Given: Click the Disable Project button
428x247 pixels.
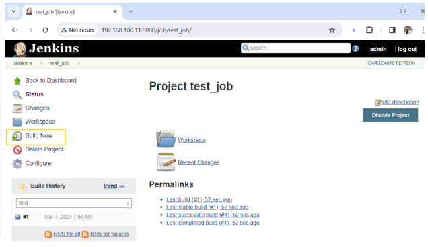Looking at the screenshot, I should coord(390,115).
